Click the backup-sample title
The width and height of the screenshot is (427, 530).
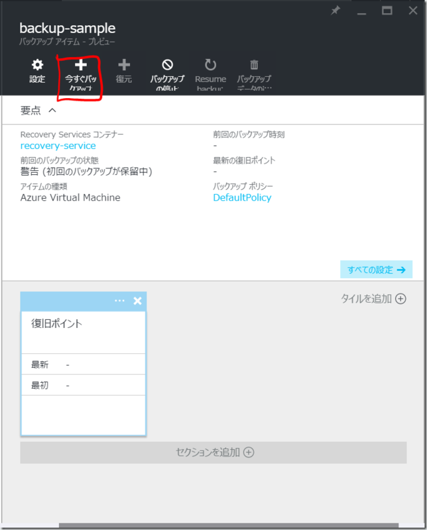68,28
